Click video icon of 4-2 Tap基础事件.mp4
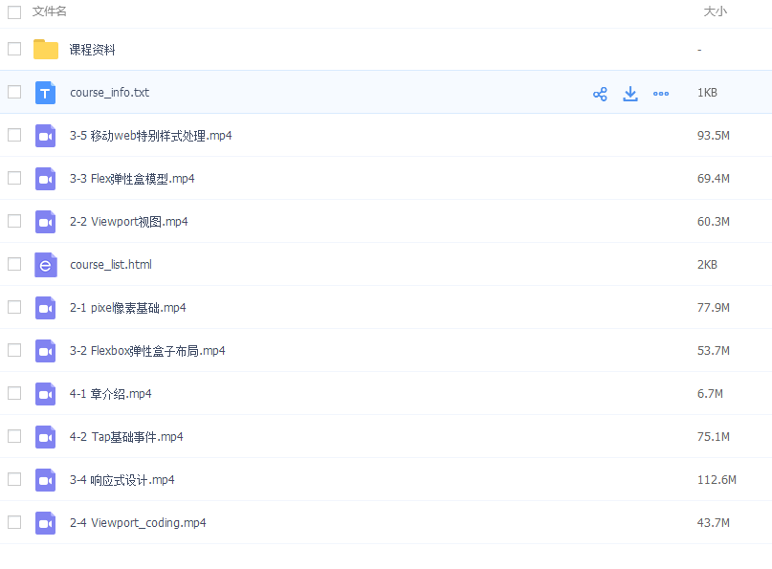 [x=45, y=437]
